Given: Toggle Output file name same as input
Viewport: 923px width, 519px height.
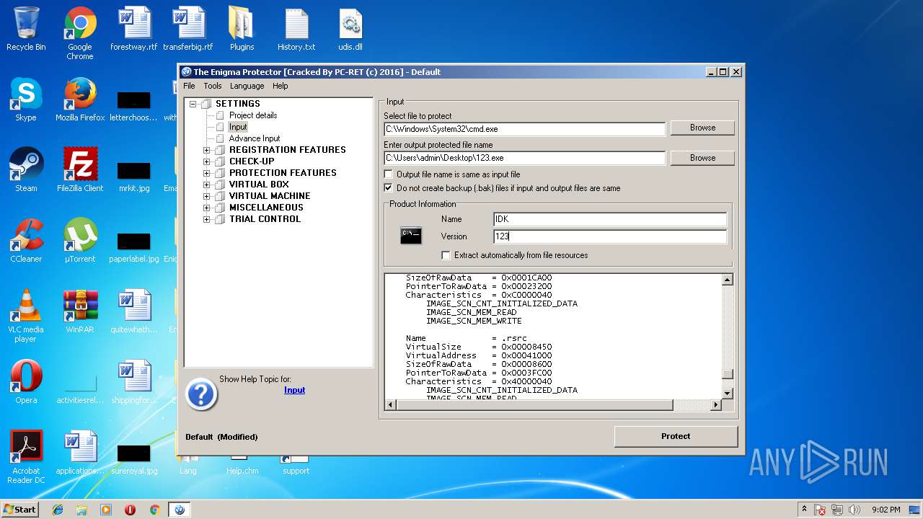Looking at the screenshot, I should point(389,174).
